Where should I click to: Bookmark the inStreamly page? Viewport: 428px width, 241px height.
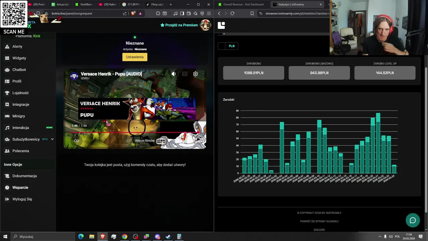coord(252,13)
